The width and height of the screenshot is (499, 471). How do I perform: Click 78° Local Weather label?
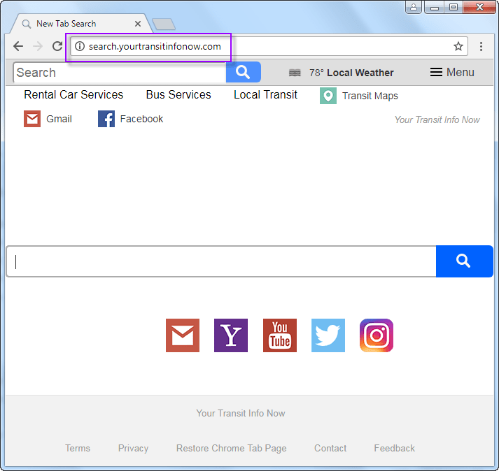pos(351,73)
